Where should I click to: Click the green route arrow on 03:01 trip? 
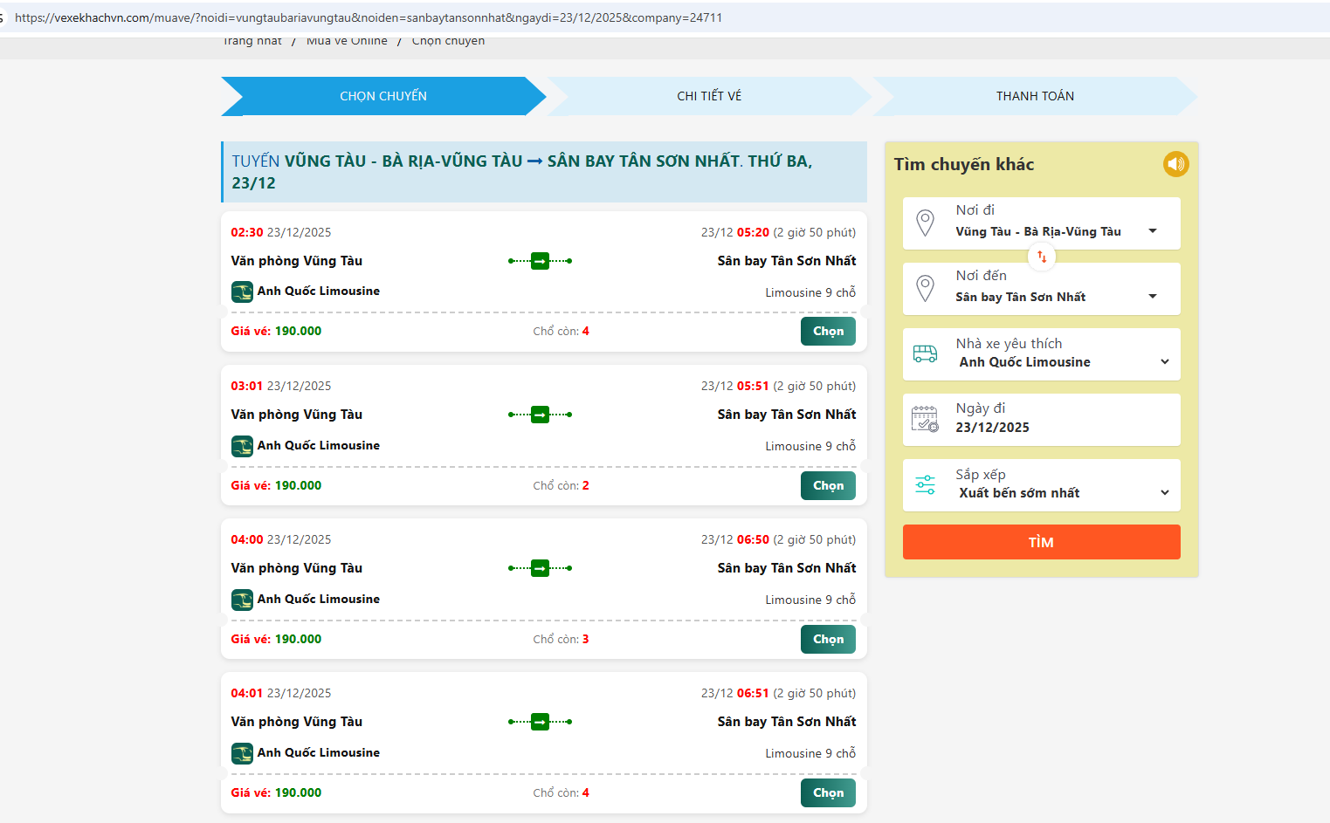(540, 415)
